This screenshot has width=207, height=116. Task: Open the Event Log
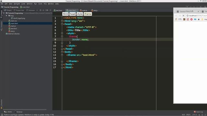(198, 112)
